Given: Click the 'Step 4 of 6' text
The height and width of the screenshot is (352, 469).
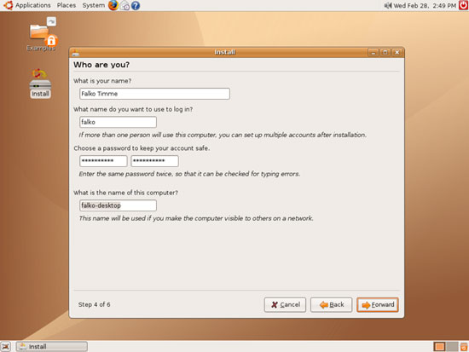Looking at the screenshot, I should (94, 304).
